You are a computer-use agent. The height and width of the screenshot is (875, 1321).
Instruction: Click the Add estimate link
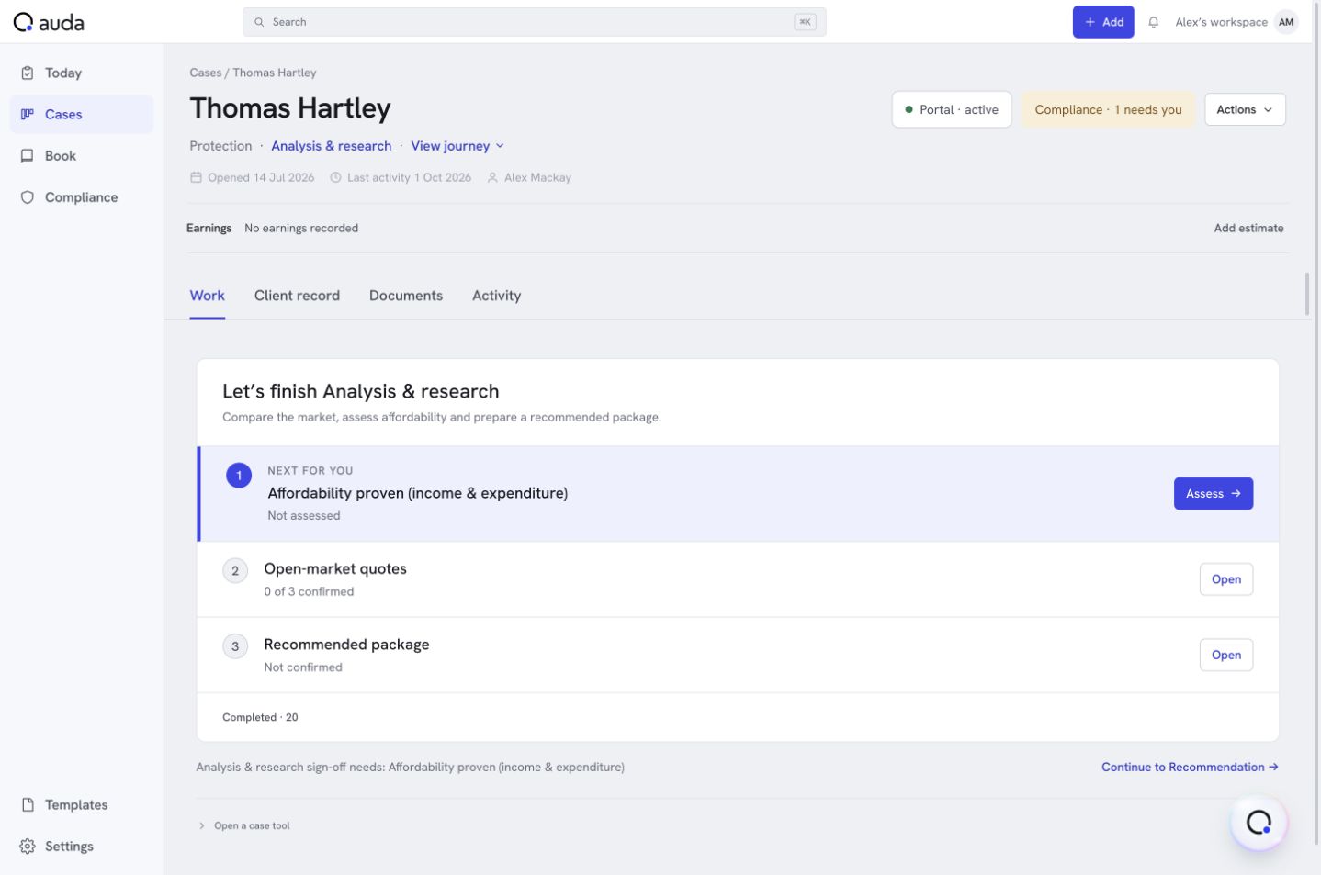click(1248, 228)
